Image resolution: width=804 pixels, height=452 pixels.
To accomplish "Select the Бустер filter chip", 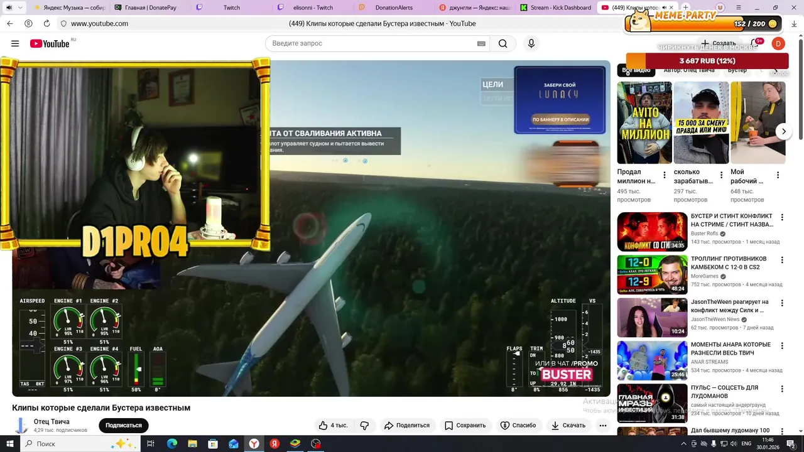I will coord(737,70).
